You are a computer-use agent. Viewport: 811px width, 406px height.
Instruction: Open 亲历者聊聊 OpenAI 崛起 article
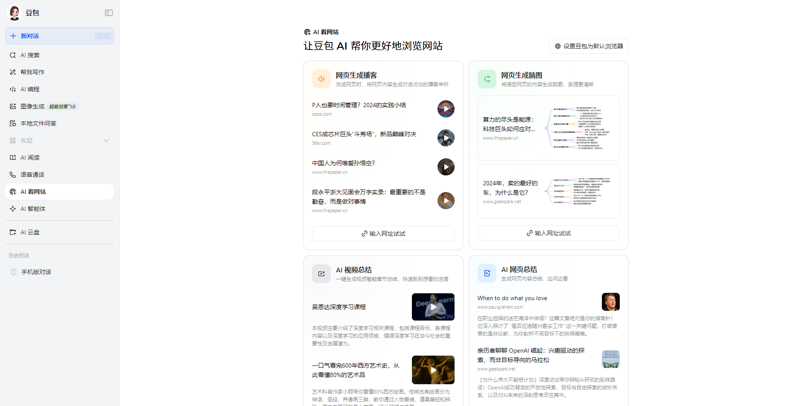[531, 355]
